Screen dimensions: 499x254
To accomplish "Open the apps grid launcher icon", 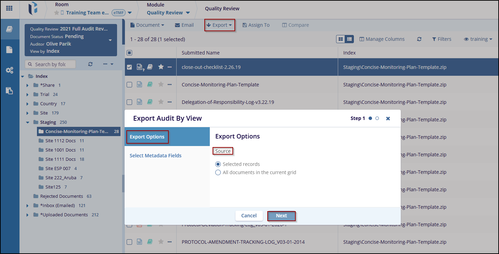I will (9, 8).
